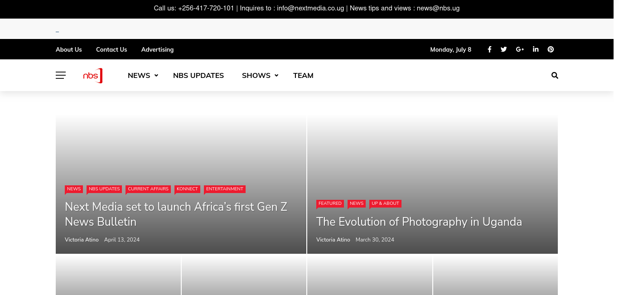Select NEWS tag on Photography article

click(357, 203)
